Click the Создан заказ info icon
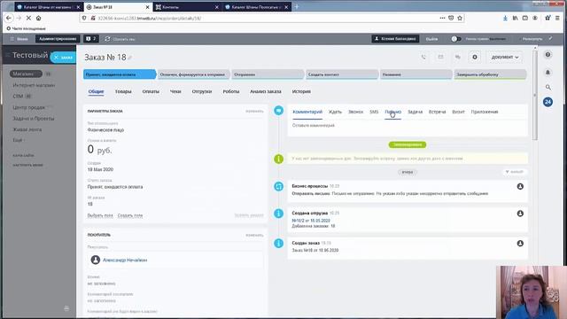Image resolution: width=567 pixels, height=319 pixels. (x=278, y=244)
